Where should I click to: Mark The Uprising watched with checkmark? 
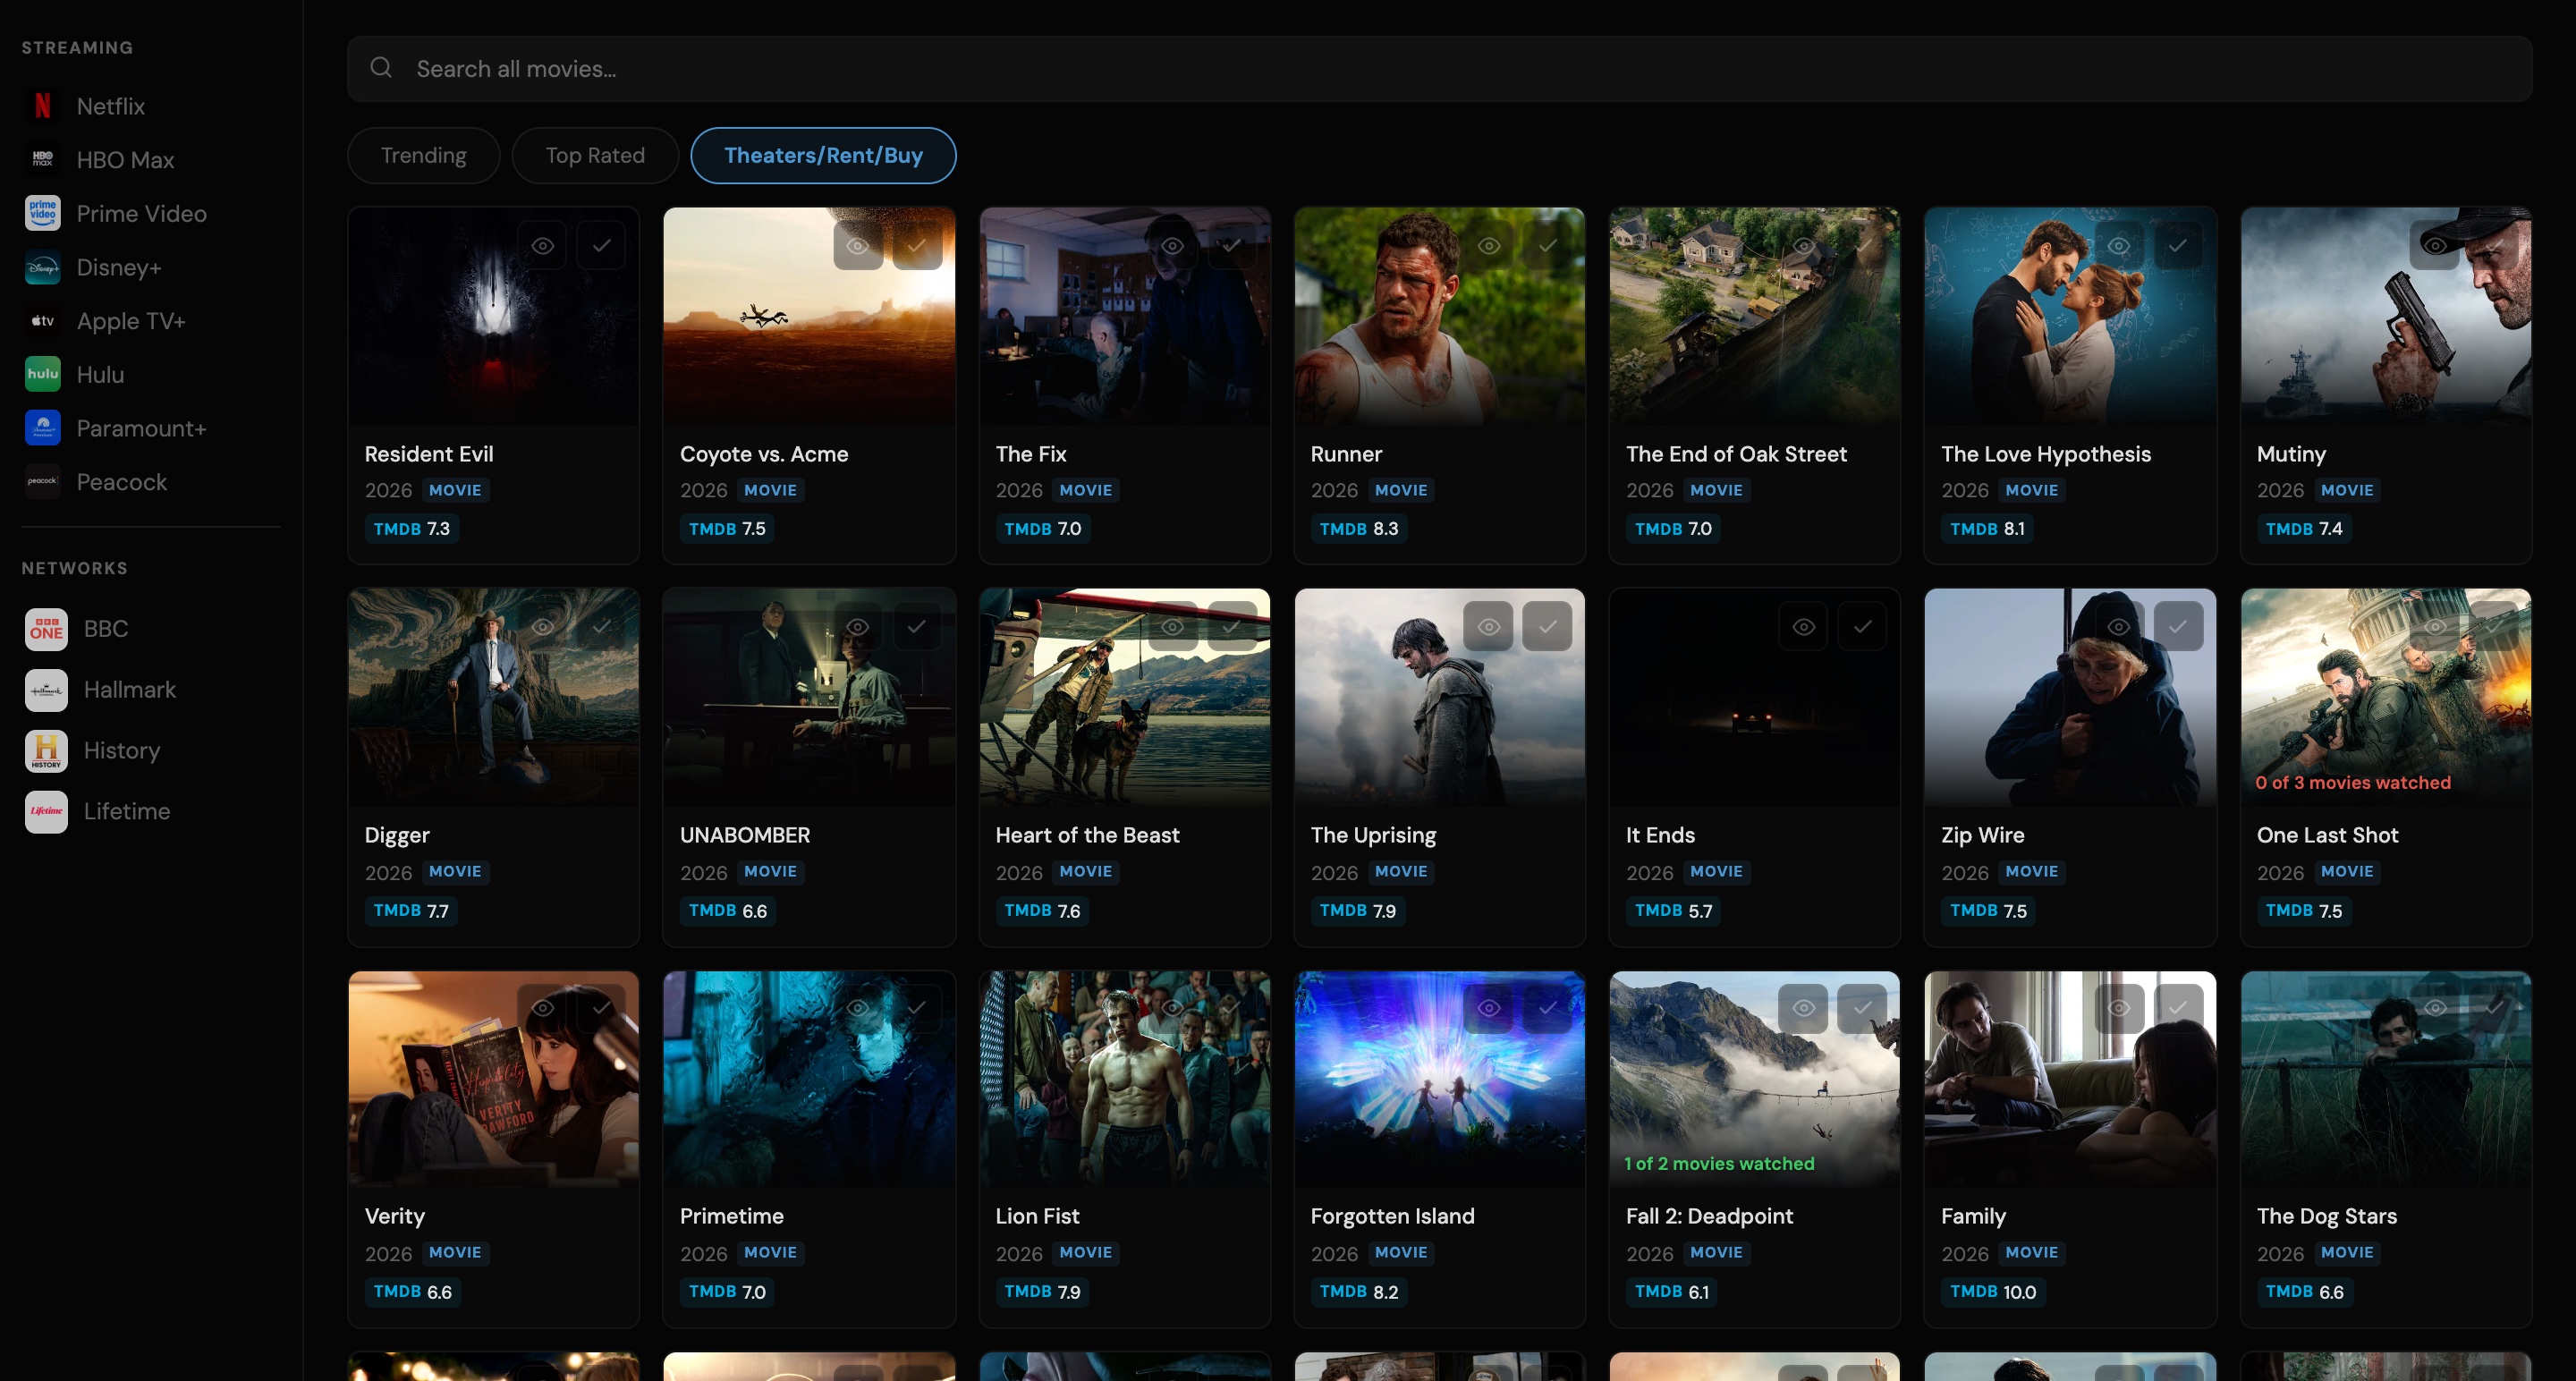1547,626
